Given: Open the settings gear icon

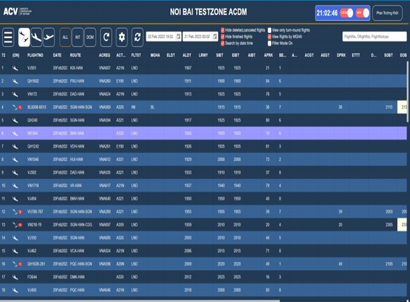Looking at the screenshot, I should click(x=122, y=37).
